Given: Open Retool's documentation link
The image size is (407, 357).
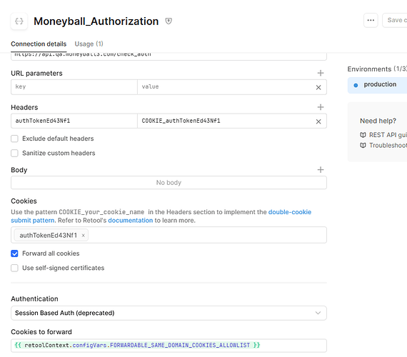Looking at the screenshot, I should [130, 221].
